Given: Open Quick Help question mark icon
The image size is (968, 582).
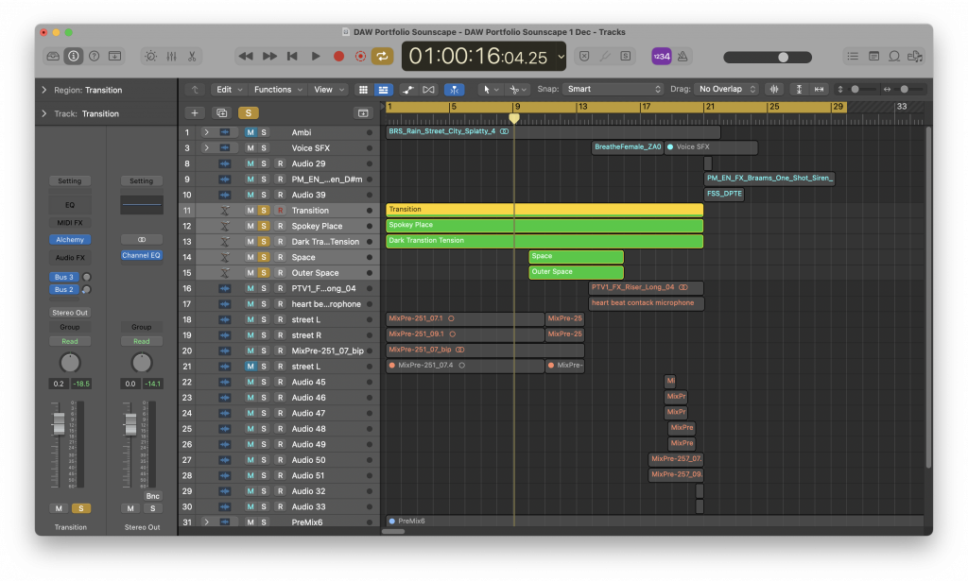Looking at the screenshot, I should [94, 56].
